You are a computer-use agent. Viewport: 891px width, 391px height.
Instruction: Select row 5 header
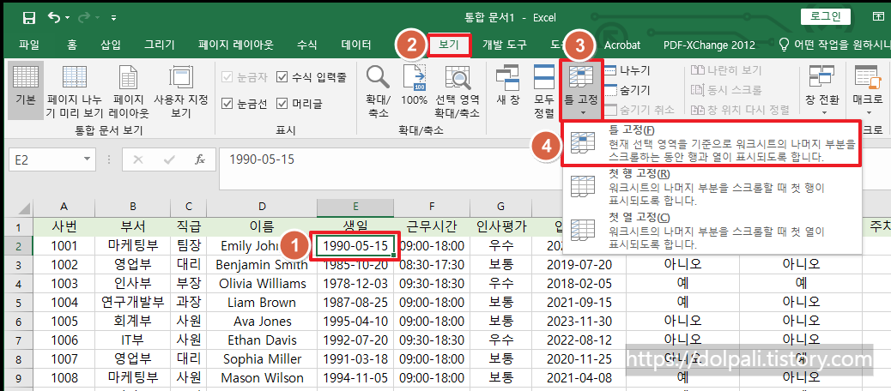tap(18, 302)
